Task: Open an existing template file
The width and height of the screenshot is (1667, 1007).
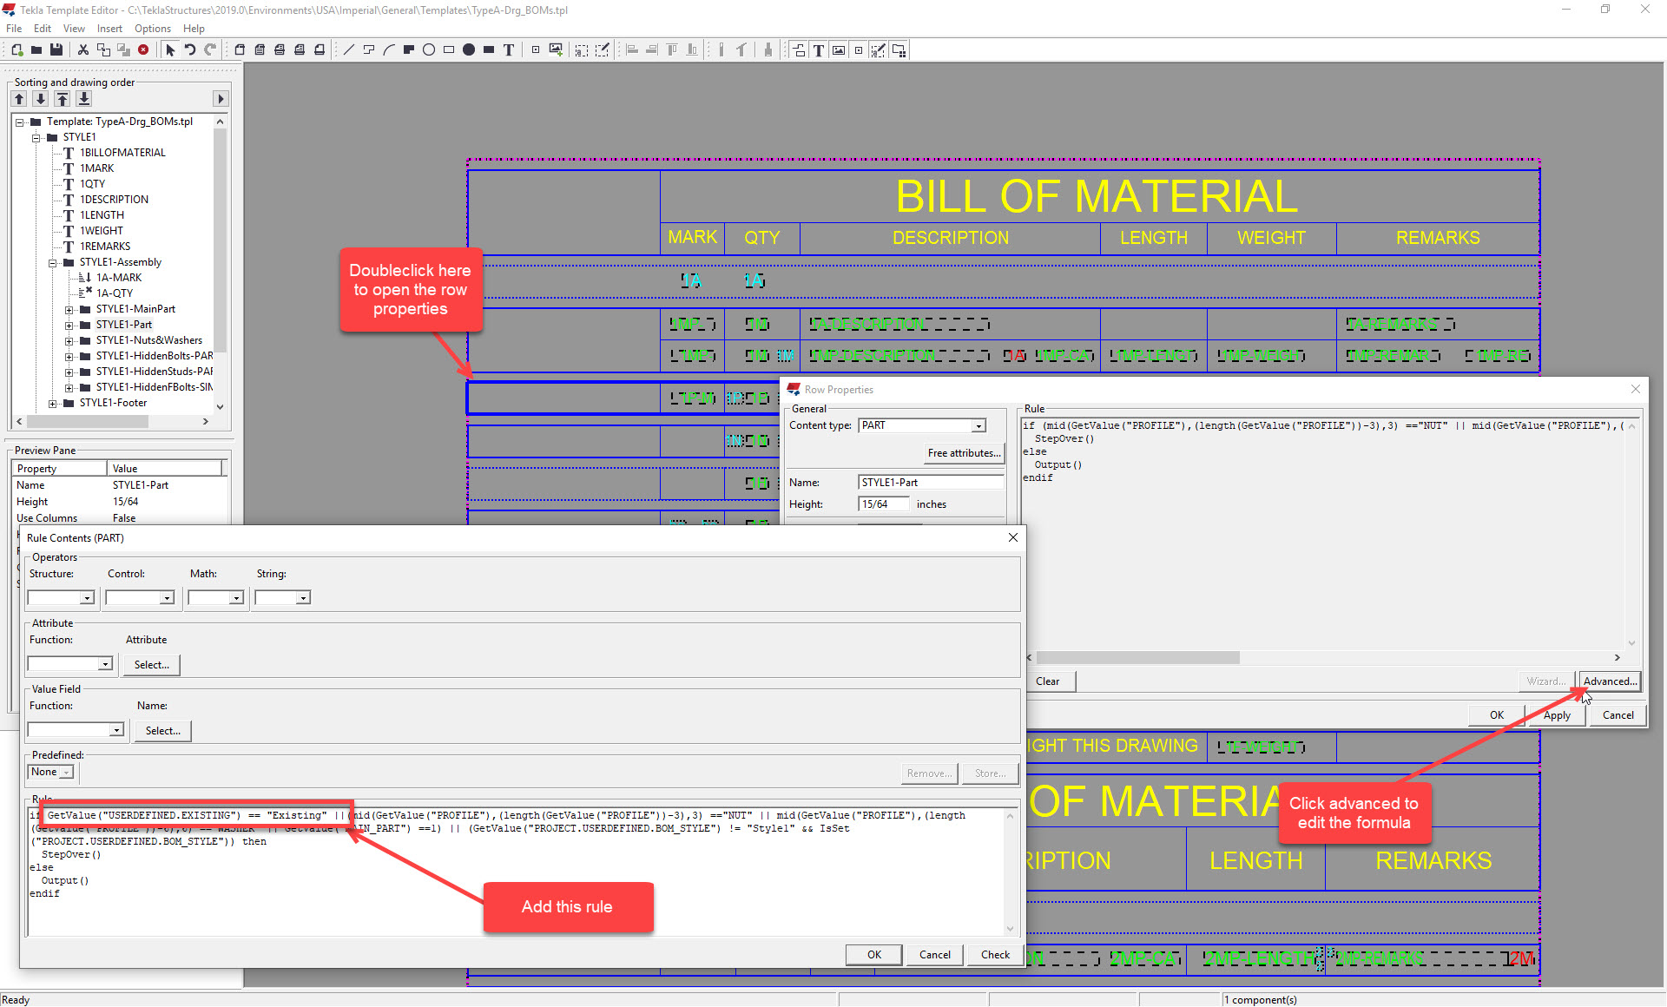Action: click(x=36, y=49)
